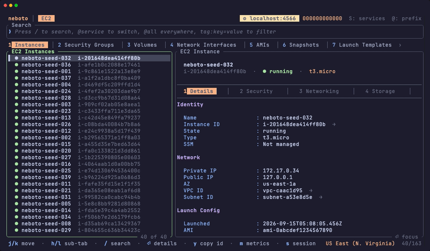Click the Private IP value 172.17.0.34
Screen dimensions: 430x251
coord(281,171)
